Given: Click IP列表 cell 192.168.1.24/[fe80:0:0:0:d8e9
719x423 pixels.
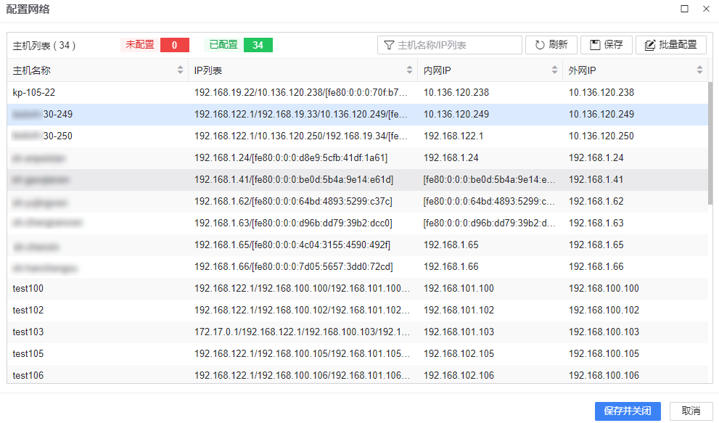Looking at the screenshot, I should tap(291, 158).
